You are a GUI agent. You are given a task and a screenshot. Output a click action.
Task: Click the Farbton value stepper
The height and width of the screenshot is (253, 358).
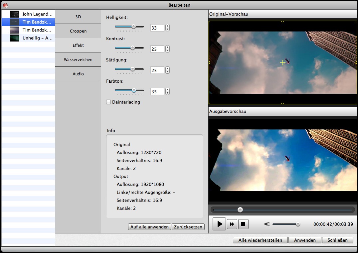tap(167, 91)
